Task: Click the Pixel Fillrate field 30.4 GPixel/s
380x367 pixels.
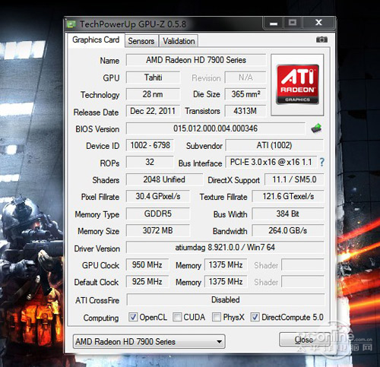Action: (158, 196)
